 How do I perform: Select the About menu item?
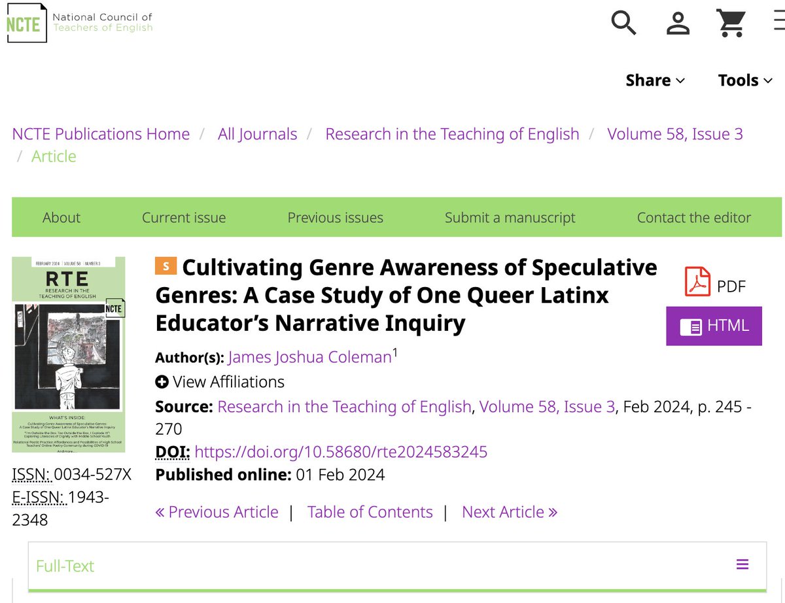(x=61, y=218)
